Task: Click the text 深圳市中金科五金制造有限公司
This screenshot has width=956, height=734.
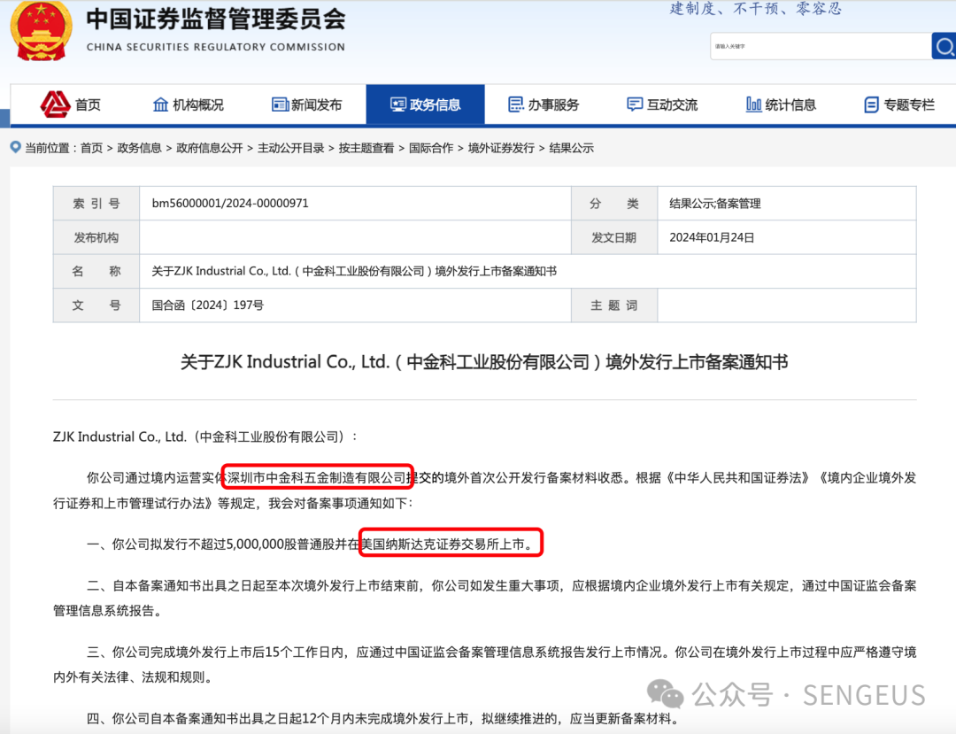Action: point(316,478)
